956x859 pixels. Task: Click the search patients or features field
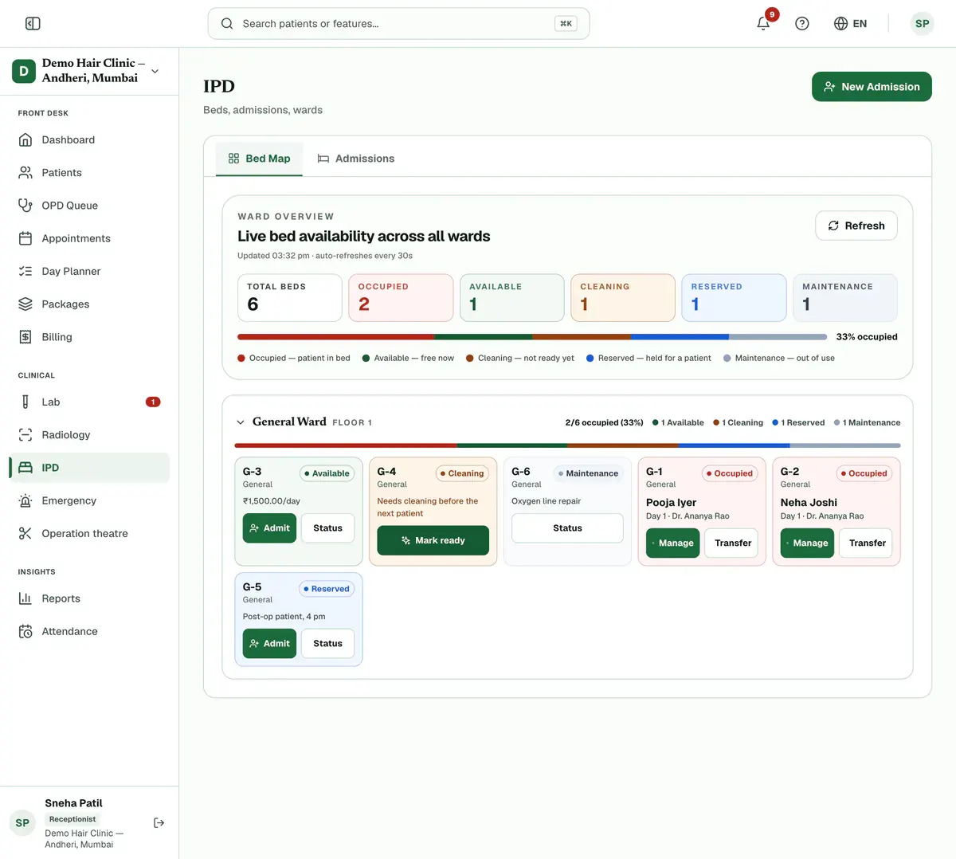(398, 24)
